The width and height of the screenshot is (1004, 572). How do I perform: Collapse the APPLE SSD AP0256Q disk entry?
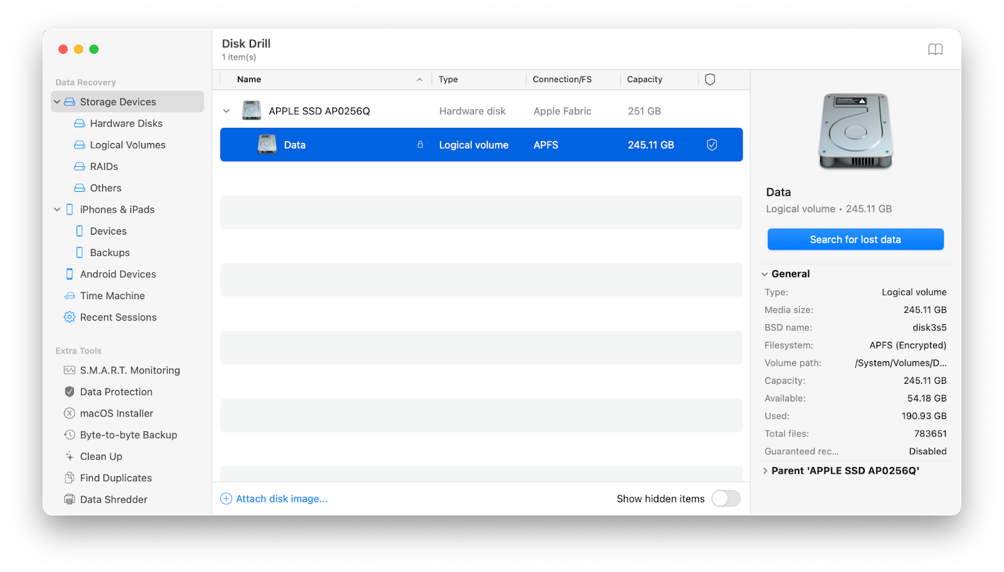227,110
